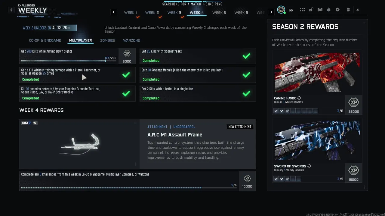Open the Co-Op & Endgame category
385x216 pixels.
point(45,40)
